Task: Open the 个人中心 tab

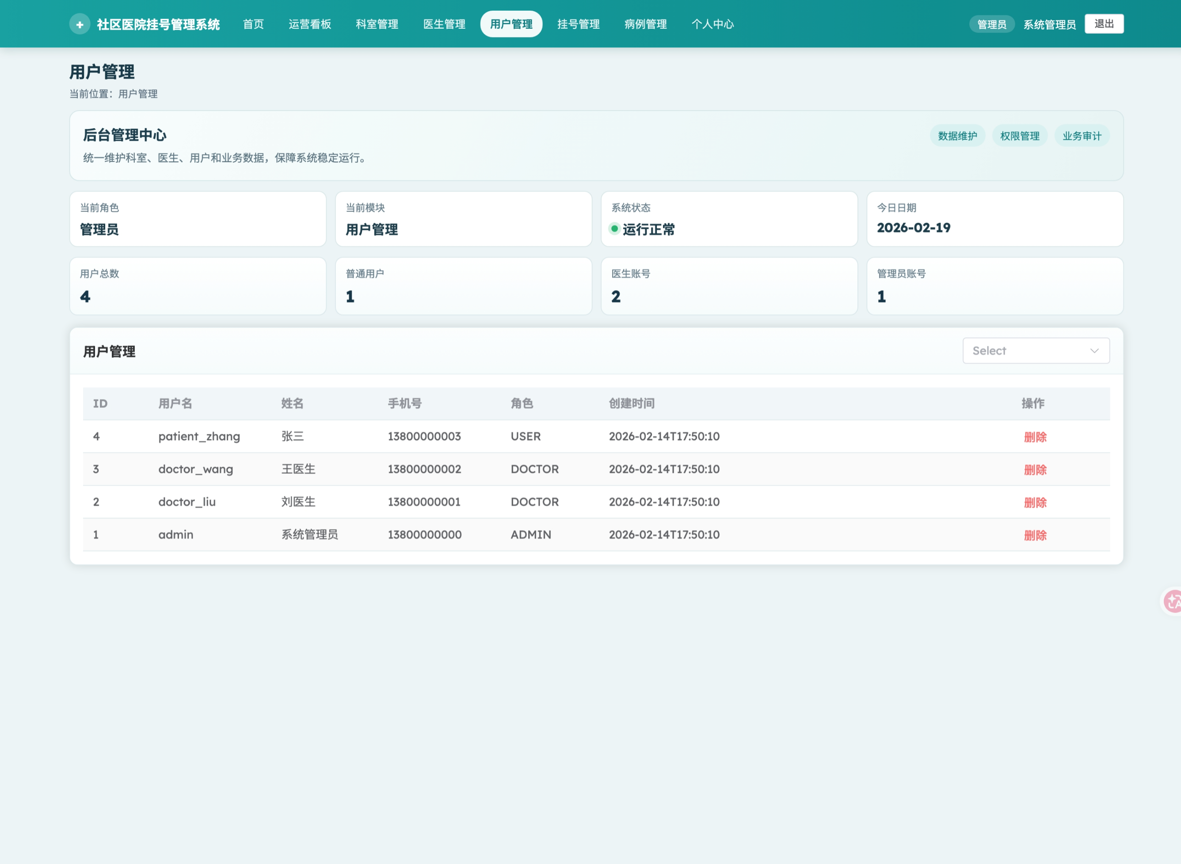Action: click(x=712, y=24)
